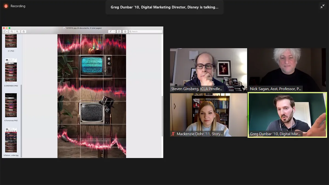Click the Share icon in Preview's toolbar

24,31
